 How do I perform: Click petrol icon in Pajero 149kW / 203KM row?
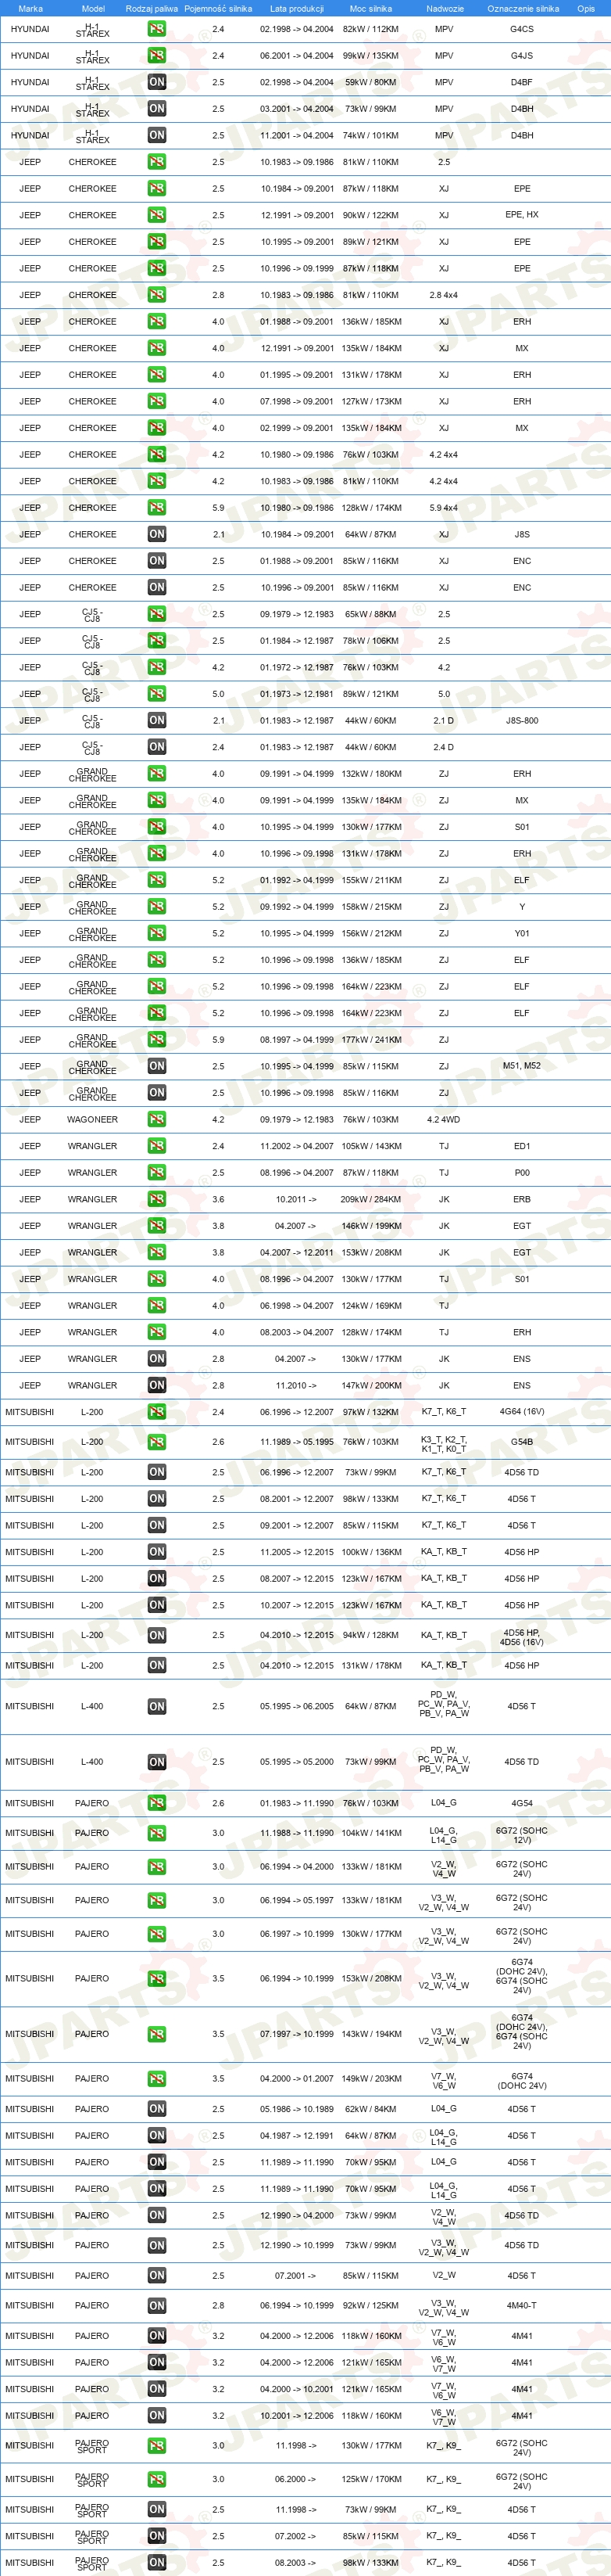157,2079
